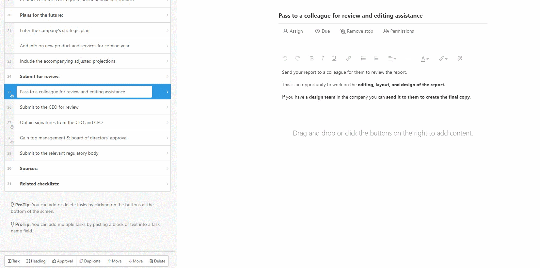Toggle Remove stop on the current task

coord(357,31)
